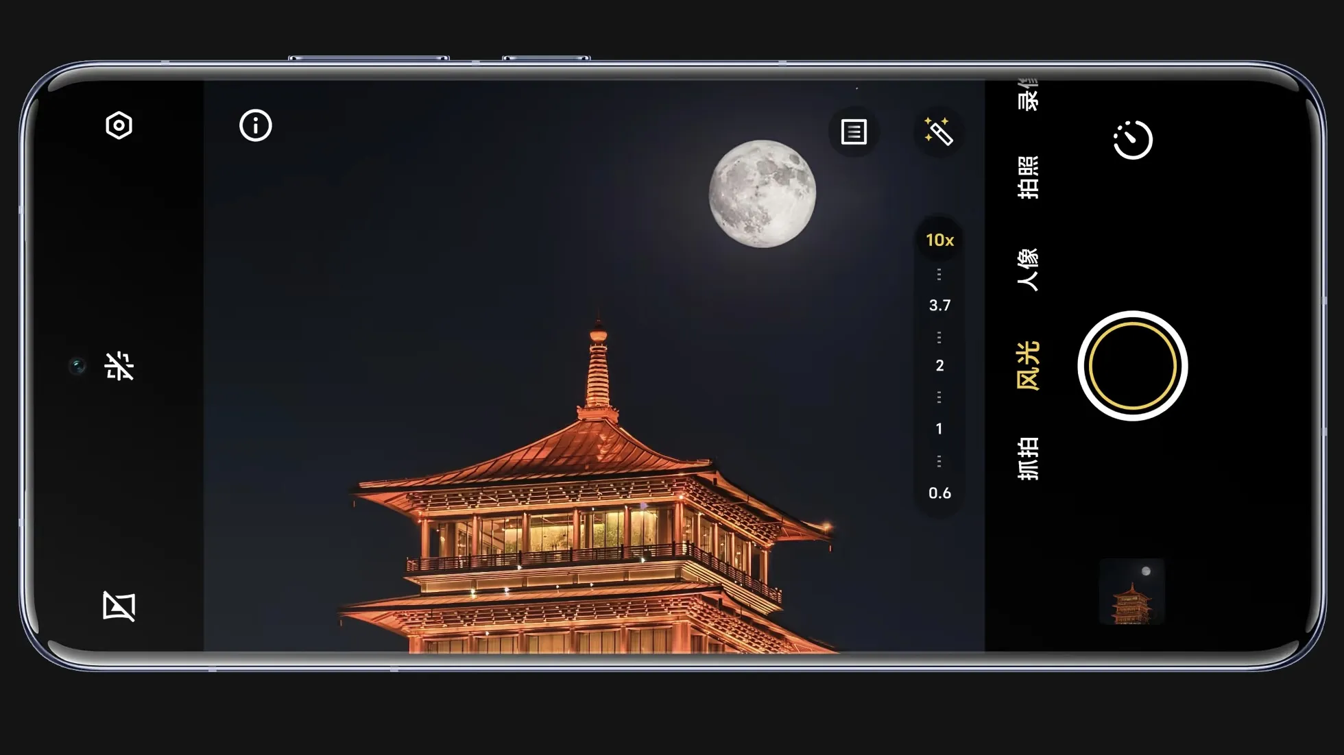The height and width of the screenshot is (755, 1344).
Task: Tap the info circle icon
Action: click(255, 125)
